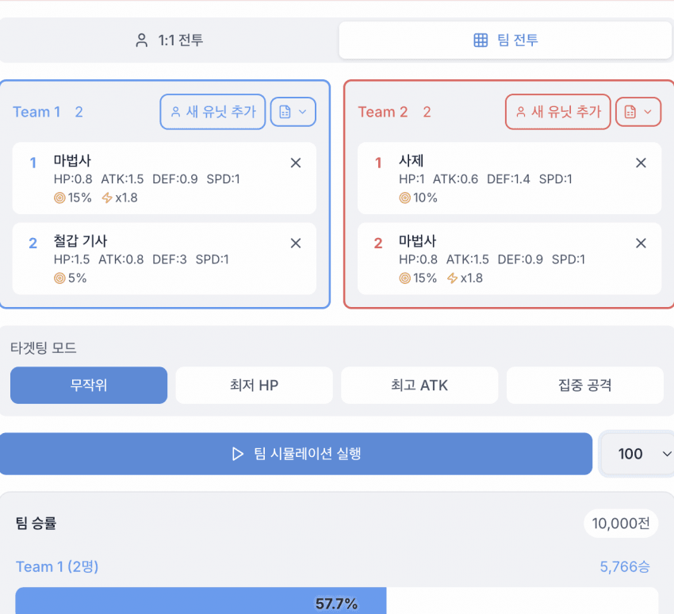This screenshot has height=614, width=674.
Task: Switch to the 팀 전투 tab
Action: coord(505,40)
